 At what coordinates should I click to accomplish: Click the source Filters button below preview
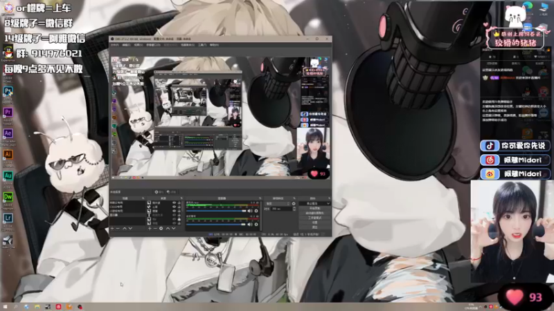(x=171, y=192)
